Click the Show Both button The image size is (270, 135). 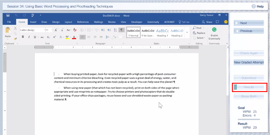tap(249, 96)
